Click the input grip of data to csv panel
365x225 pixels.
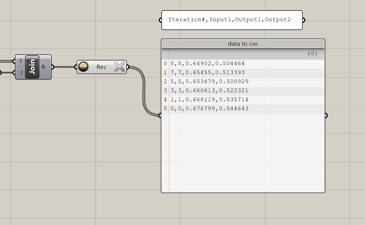coord(161,115)
